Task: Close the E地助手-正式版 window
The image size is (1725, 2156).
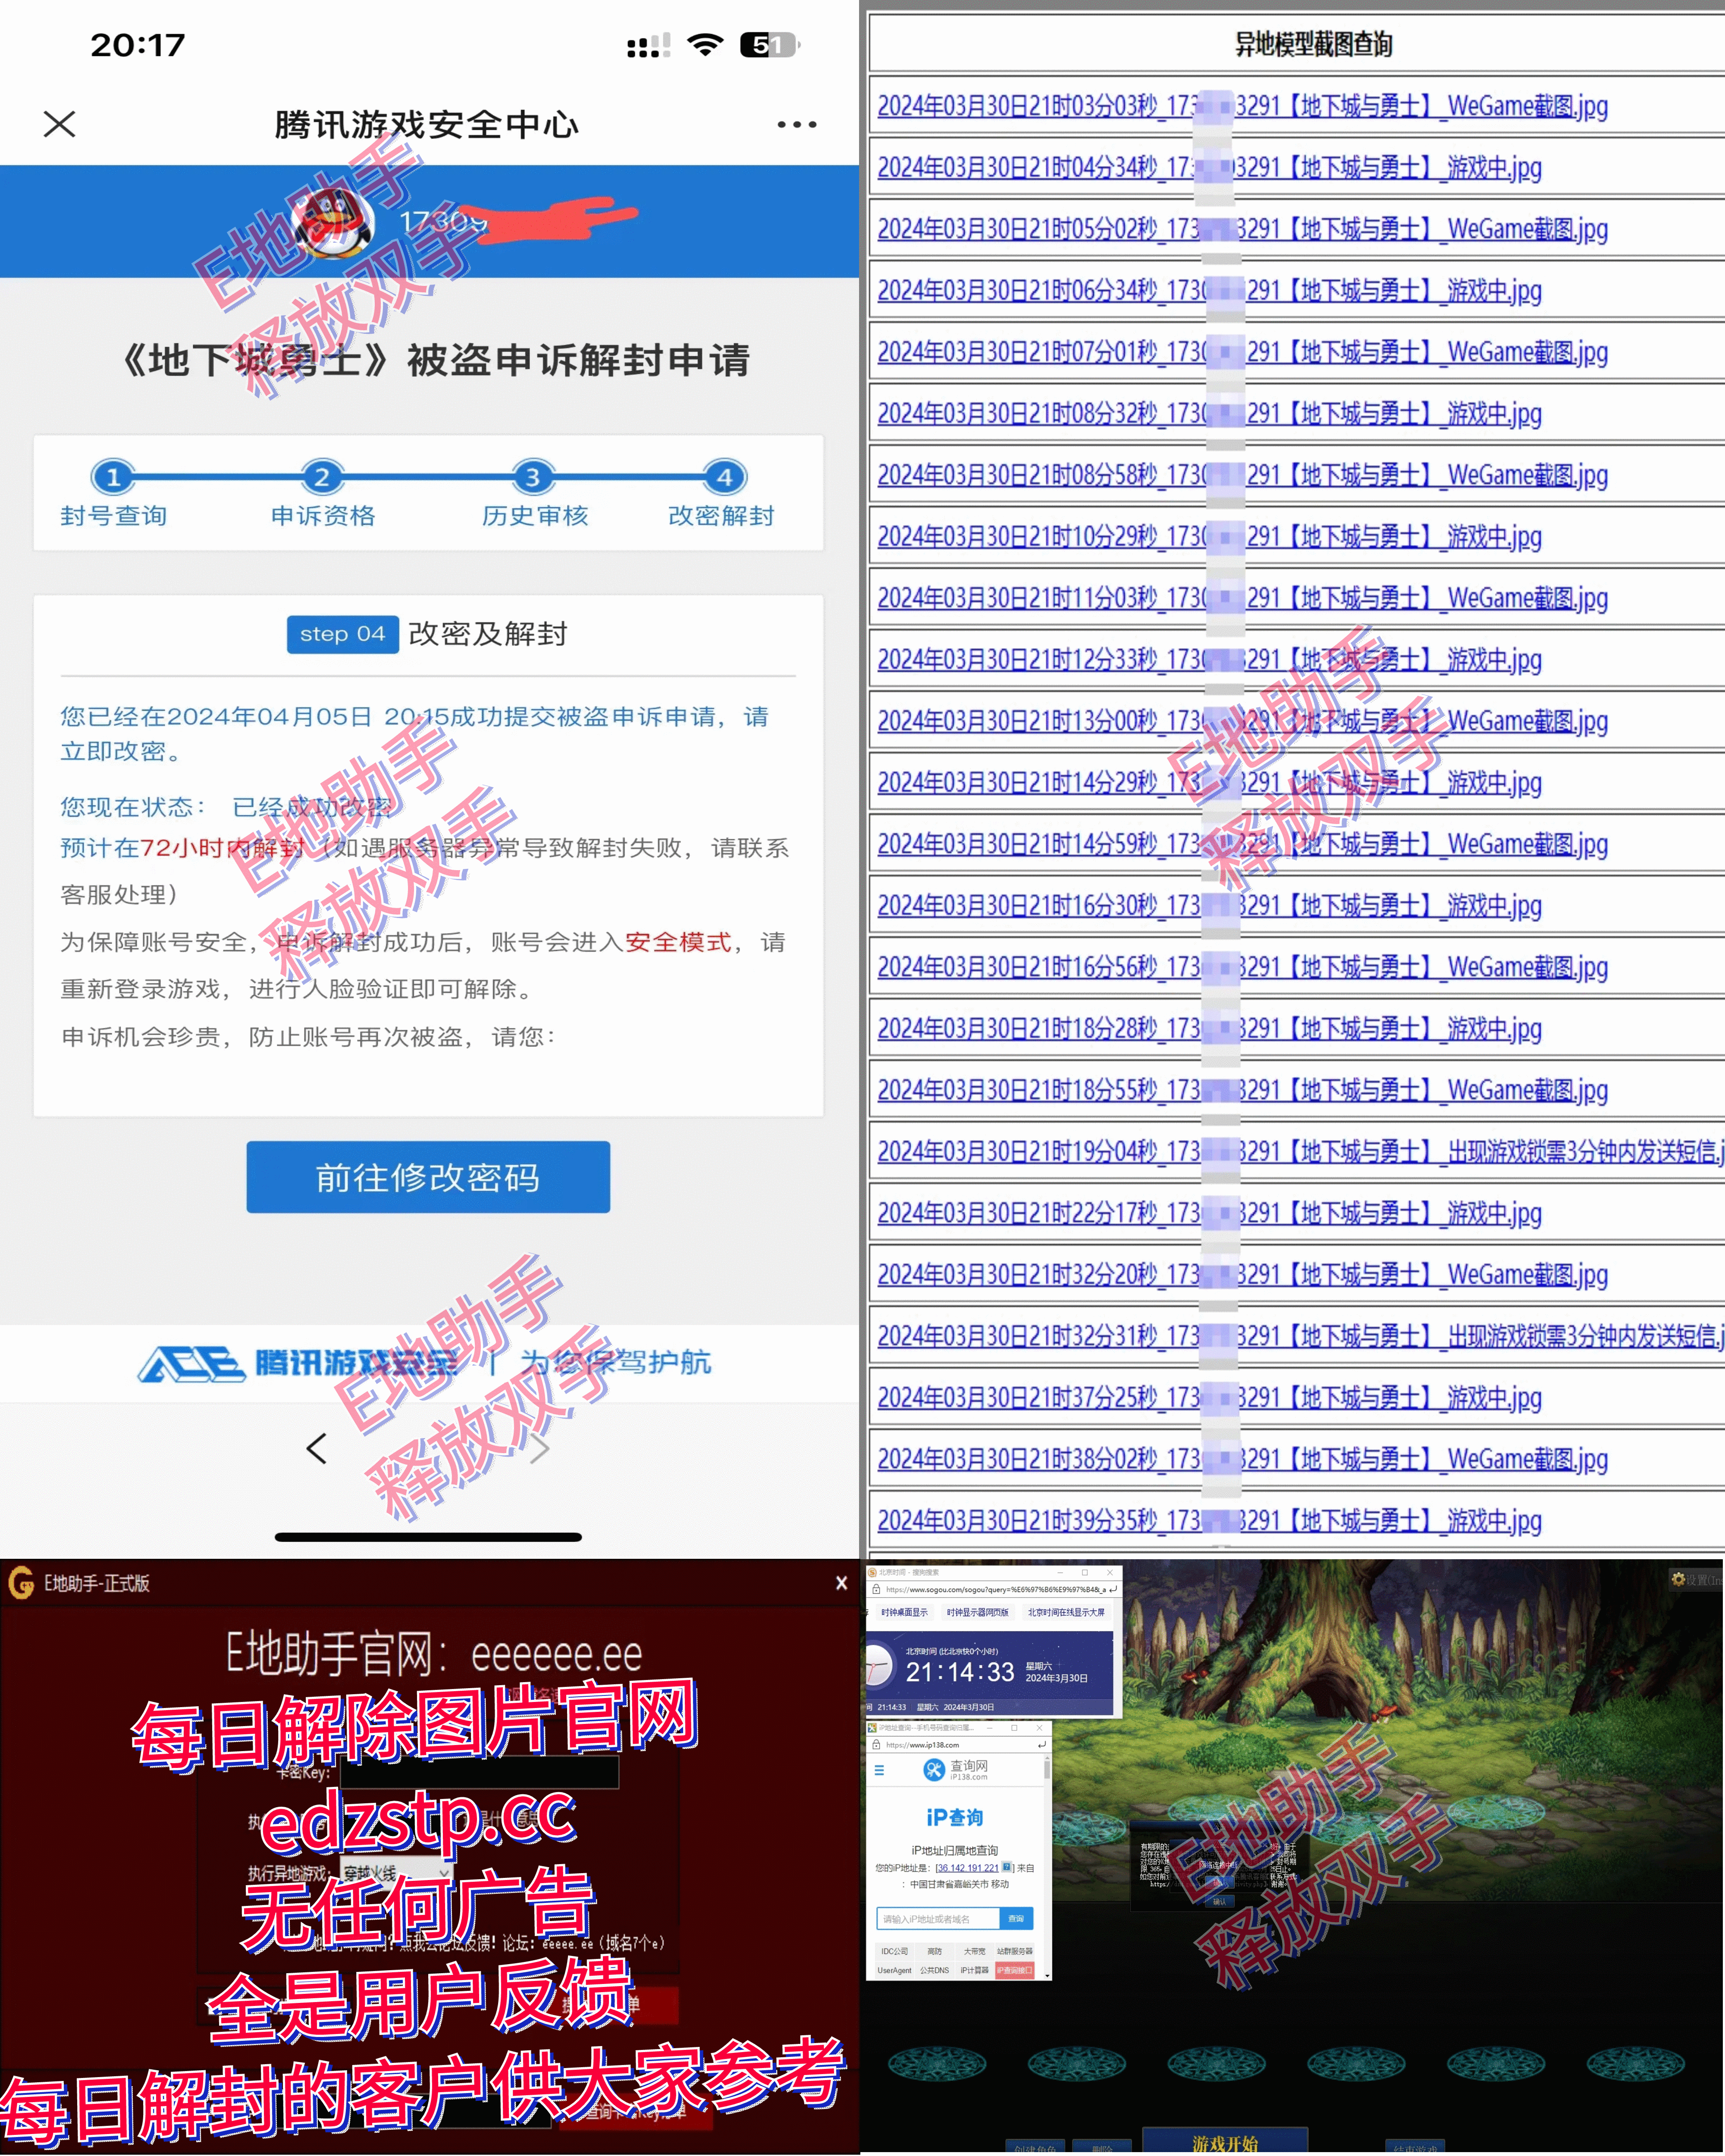Action: (x=841, y=1583)
